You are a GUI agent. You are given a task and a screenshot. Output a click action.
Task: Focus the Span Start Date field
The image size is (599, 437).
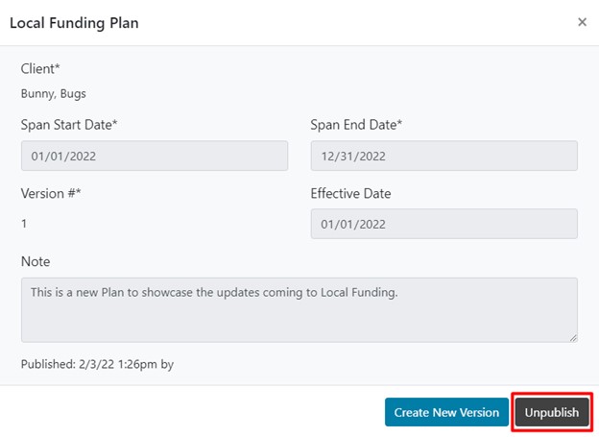point(155,156)
